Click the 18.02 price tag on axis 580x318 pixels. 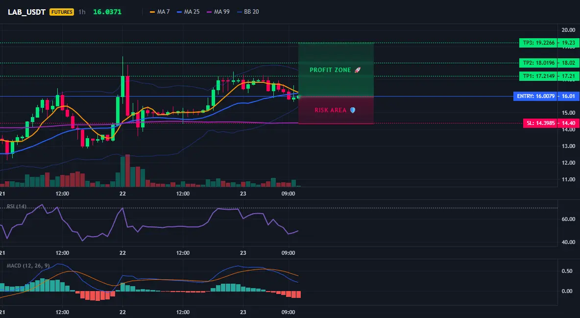click(x=569, y=63)
